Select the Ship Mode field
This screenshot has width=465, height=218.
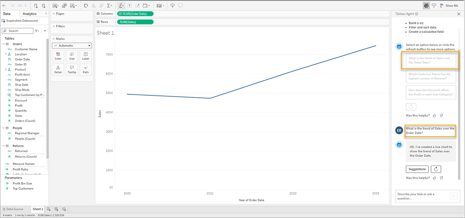click(x=22, y=90)
